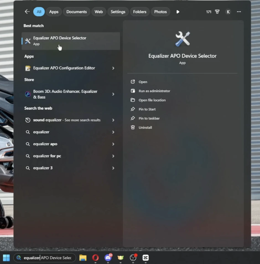This screenshot has width=260, height=264.
Task: Expand the 'equalizer' suggestion chevron
Action: click(113, 132)
